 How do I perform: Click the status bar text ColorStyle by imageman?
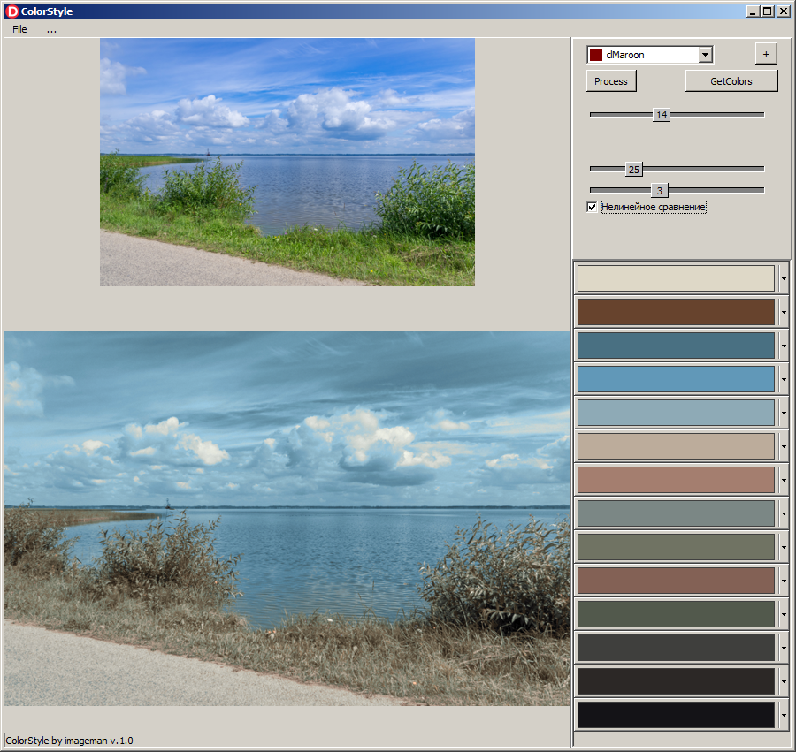pos(69,741)
